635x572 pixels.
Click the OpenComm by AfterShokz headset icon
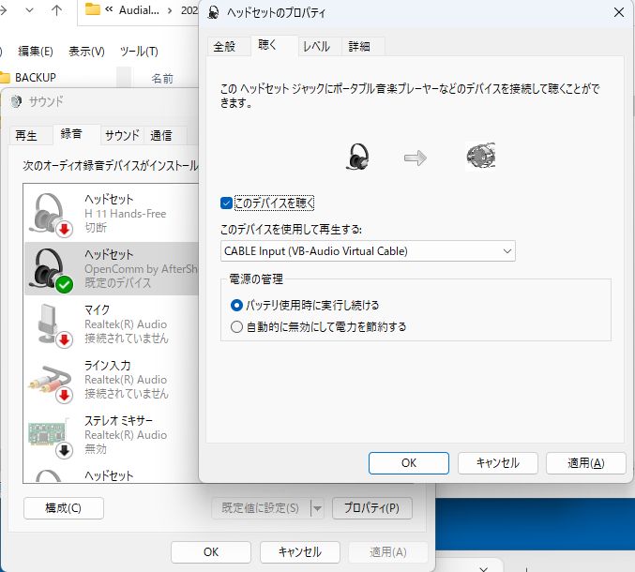[x=51, y=270]
